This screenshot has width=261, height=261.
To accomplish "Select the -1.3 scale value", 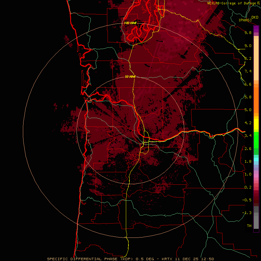I will point(247,213).
